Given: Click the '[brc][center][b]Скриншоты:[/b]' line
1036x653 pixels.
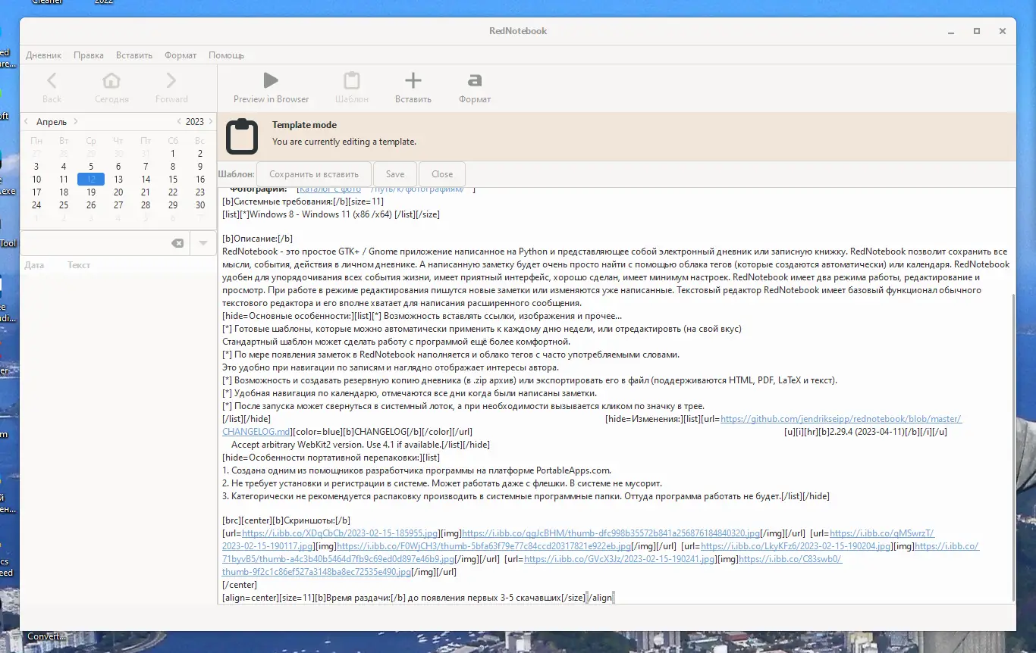Looking at the screenshot, I should point(286,520).
